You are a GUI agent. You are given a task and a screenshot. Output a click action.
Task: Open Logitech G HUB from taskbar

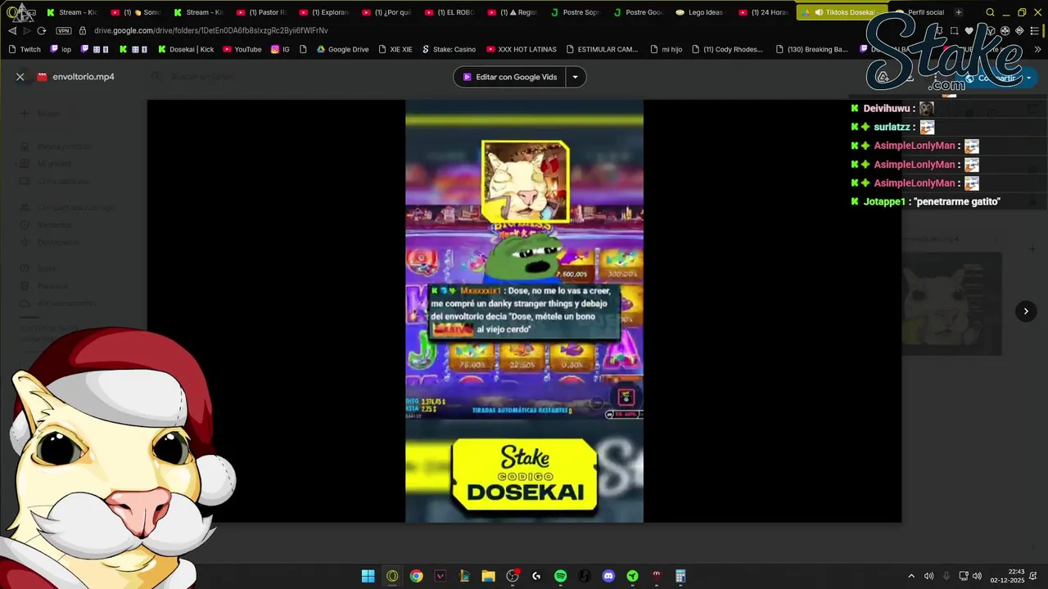pyautogui.click(x=536, y=576)
